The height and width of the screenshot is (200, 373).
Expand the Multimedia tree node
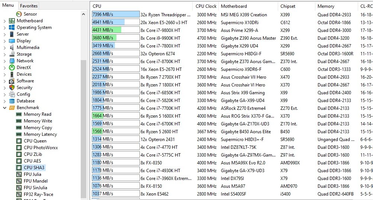(x=4, y=48)
